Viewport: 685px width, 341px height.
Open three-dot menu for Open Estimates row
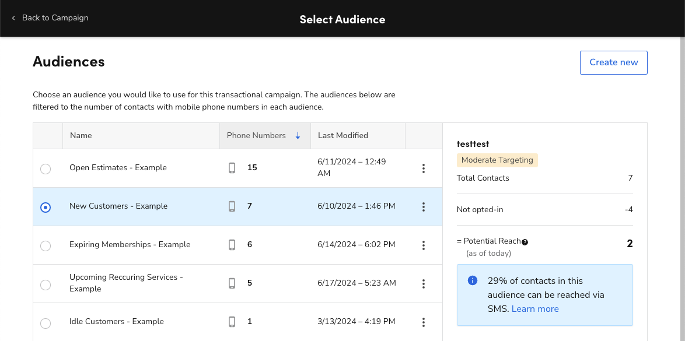point(424,168)
